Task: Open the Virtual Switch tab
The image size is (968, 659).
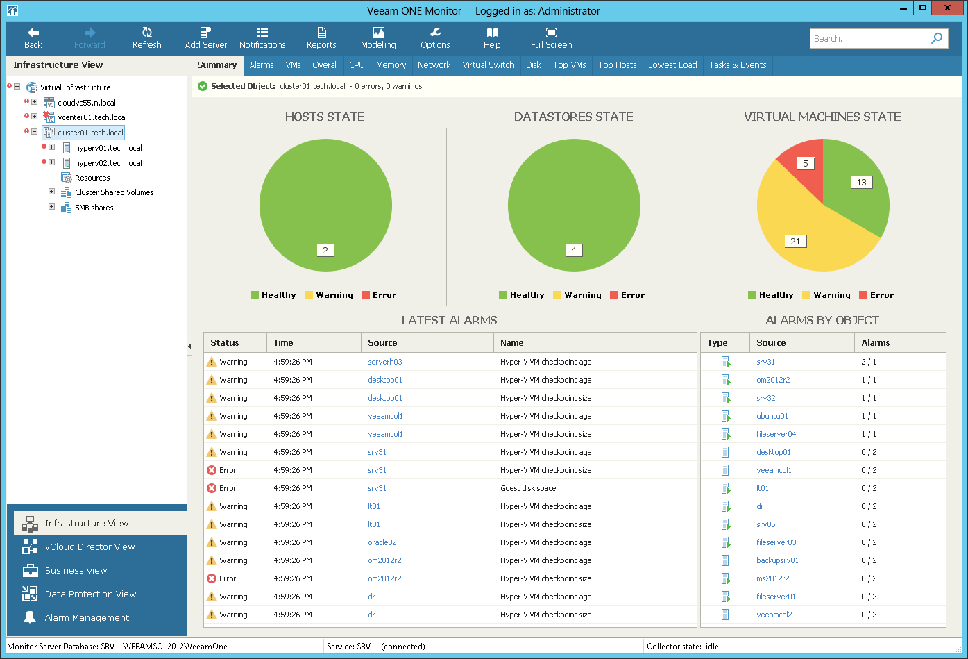Action: pyautogui.click(x=489, y=65)
